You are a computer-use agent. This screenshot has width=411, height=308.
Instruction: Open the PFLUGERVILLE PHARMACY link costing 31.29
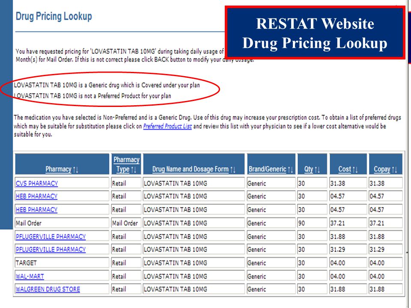[x=51, y=249]
